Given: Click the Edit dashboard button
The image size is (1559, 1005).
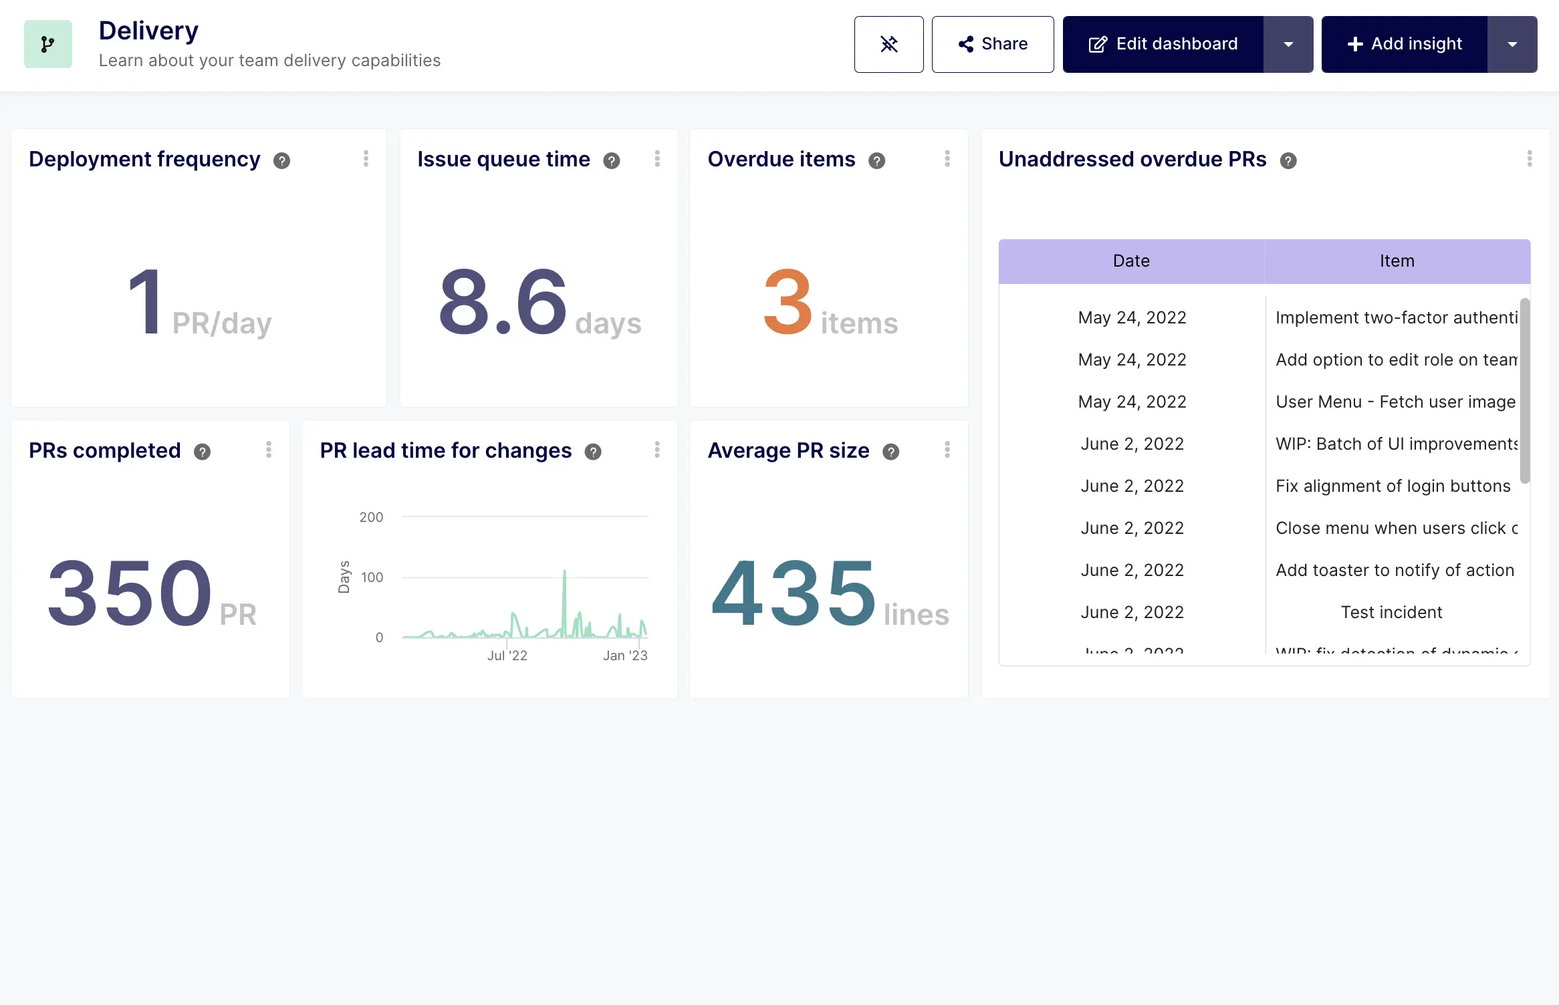Looking at the screenshot, I should click(1163, 44).
